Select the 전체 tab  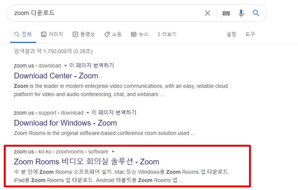click(x=23, y=34)
